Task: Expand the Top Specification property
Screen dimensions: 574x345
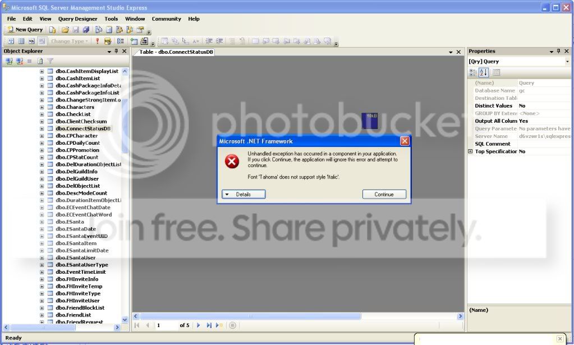Action: tap(470, 151)
